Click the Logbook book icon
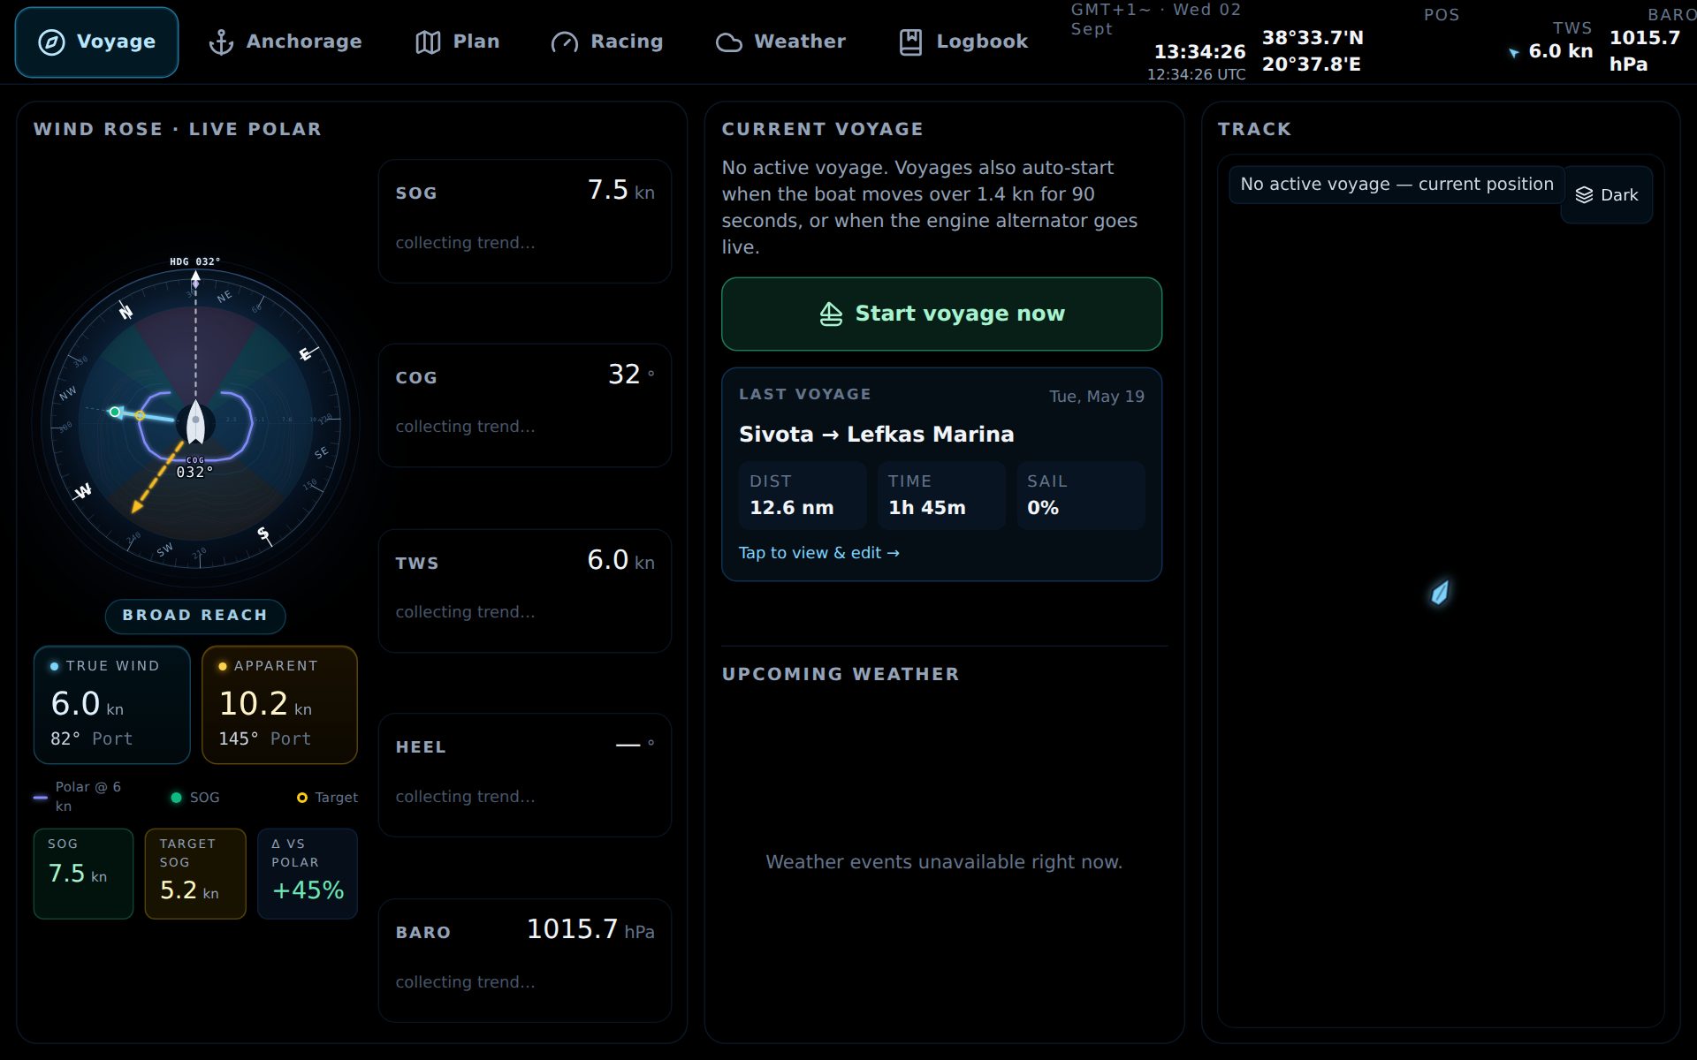 point(910,42)
